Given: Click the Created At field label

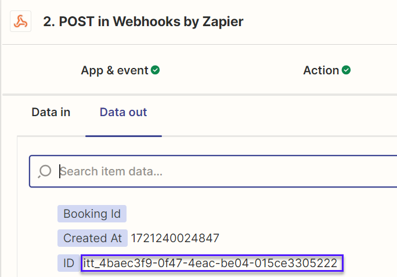Looking at the screenshot, I should click(x=92, y=238).
